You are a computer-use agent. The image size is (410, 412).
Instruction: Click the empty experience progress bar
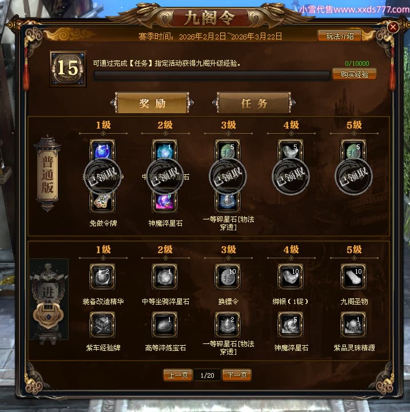[212, 75]
